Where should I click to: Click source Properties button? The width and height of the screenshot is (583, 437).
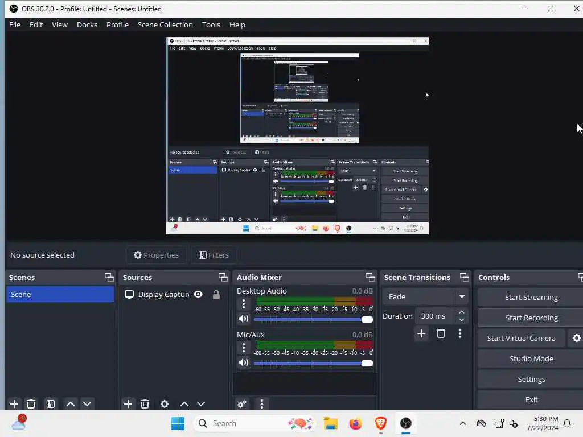tap(156, 255)
